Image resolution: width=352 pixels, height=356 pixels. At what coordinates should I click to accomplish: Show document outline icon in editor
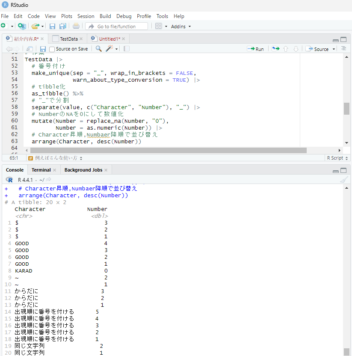343,49
